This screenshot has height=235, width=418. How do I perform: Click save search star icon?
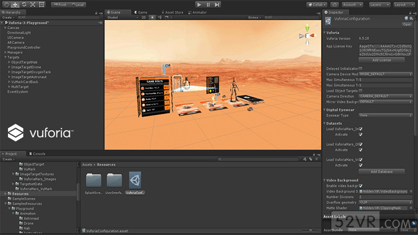(316, 159)
